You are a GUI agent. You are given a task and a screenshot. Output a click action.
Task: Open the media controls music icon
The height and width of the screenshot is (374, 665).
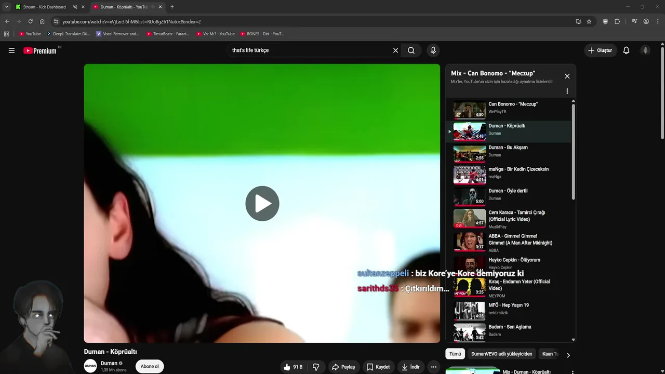pyautogui.click(x=634, y=21)
